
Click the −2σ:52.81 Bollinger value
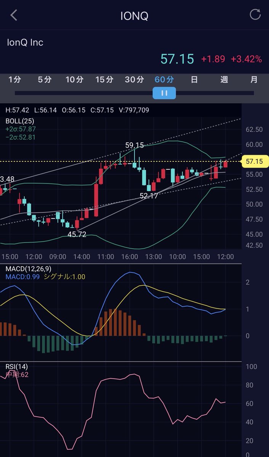(21, 137)
